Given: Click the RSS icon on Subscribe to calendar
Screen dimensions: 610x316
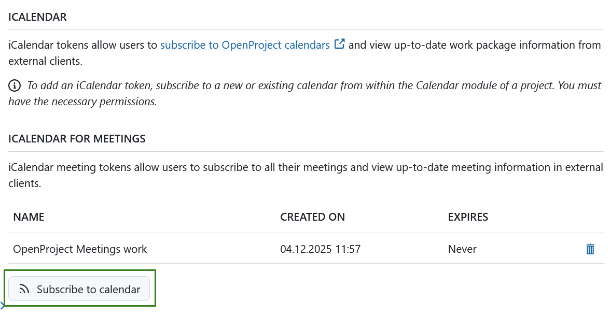Looking at the screenshot, I should [24, 289].
